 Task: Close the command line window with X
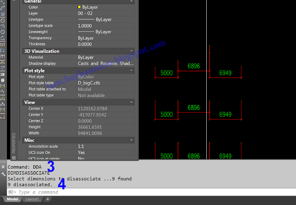[4, 167]
